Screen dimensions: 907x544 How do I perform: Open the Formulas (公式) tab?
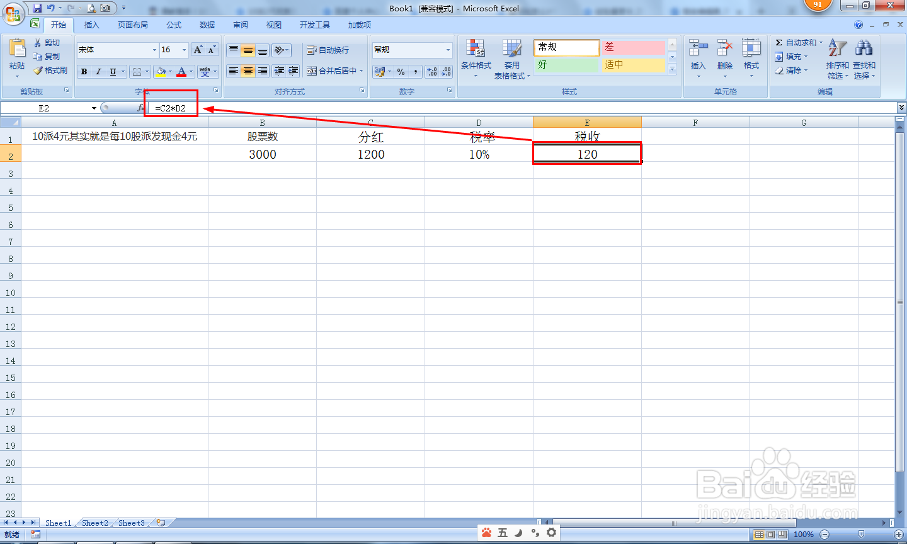174,25
